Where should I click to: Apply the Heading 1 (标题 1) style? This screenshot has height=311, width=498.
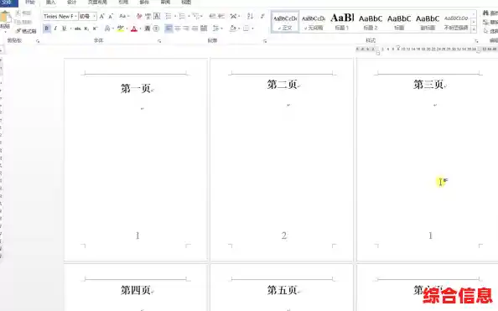tap(342, 22)
